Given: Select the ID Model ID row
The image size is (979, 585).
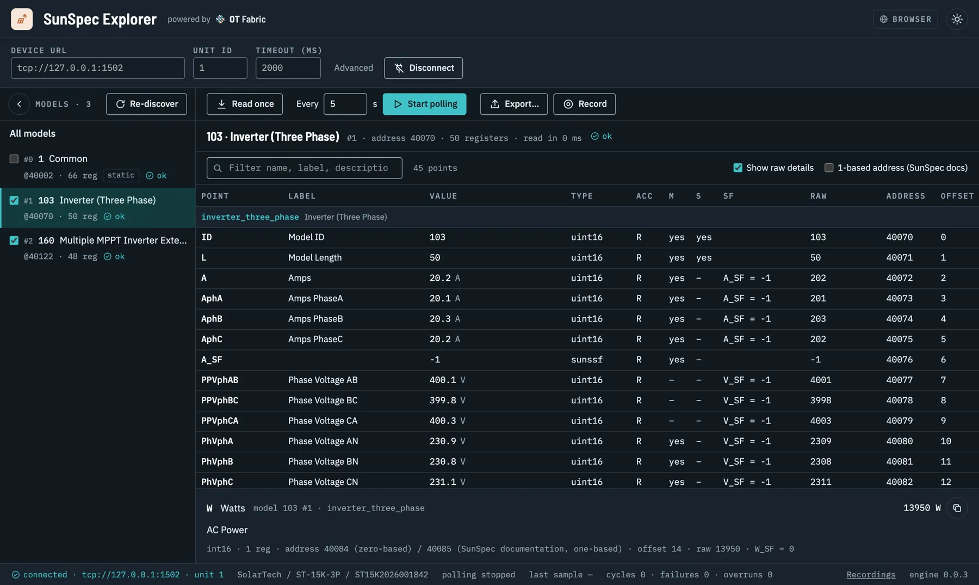Looking at the screenshot, I should [587, 237].
